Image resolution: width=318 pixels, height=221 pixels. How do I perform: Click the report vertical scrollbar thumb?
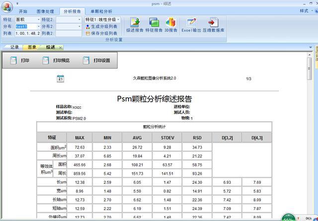click(309, 69)
